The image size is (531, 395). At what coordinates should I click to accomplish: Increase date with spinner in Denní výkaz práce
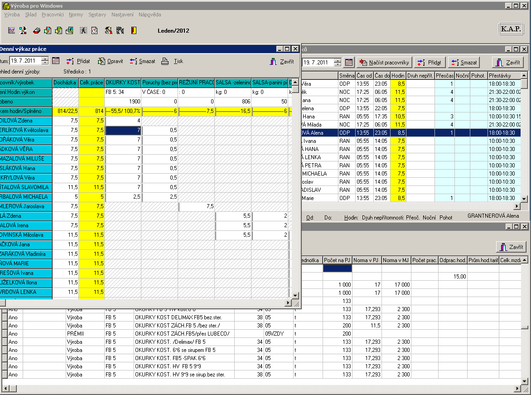(x=45, y=59)
